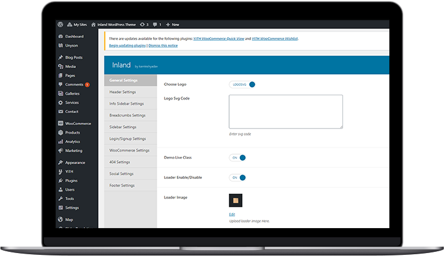Click the Settings sliders icon in sidebar
Viewport: 444px width, 256px height.
61,207
